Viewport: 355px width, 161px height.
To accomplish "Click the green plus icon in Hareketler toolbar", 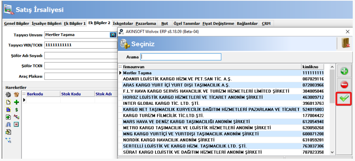I will point(16,102).
